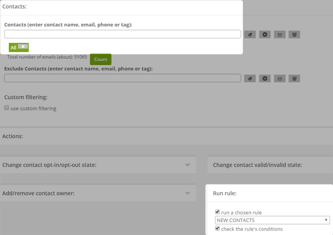Expand Add/remove contact owner chevron
The height and width of the screenshot is (235, 333).
click(x=187, y=193)
